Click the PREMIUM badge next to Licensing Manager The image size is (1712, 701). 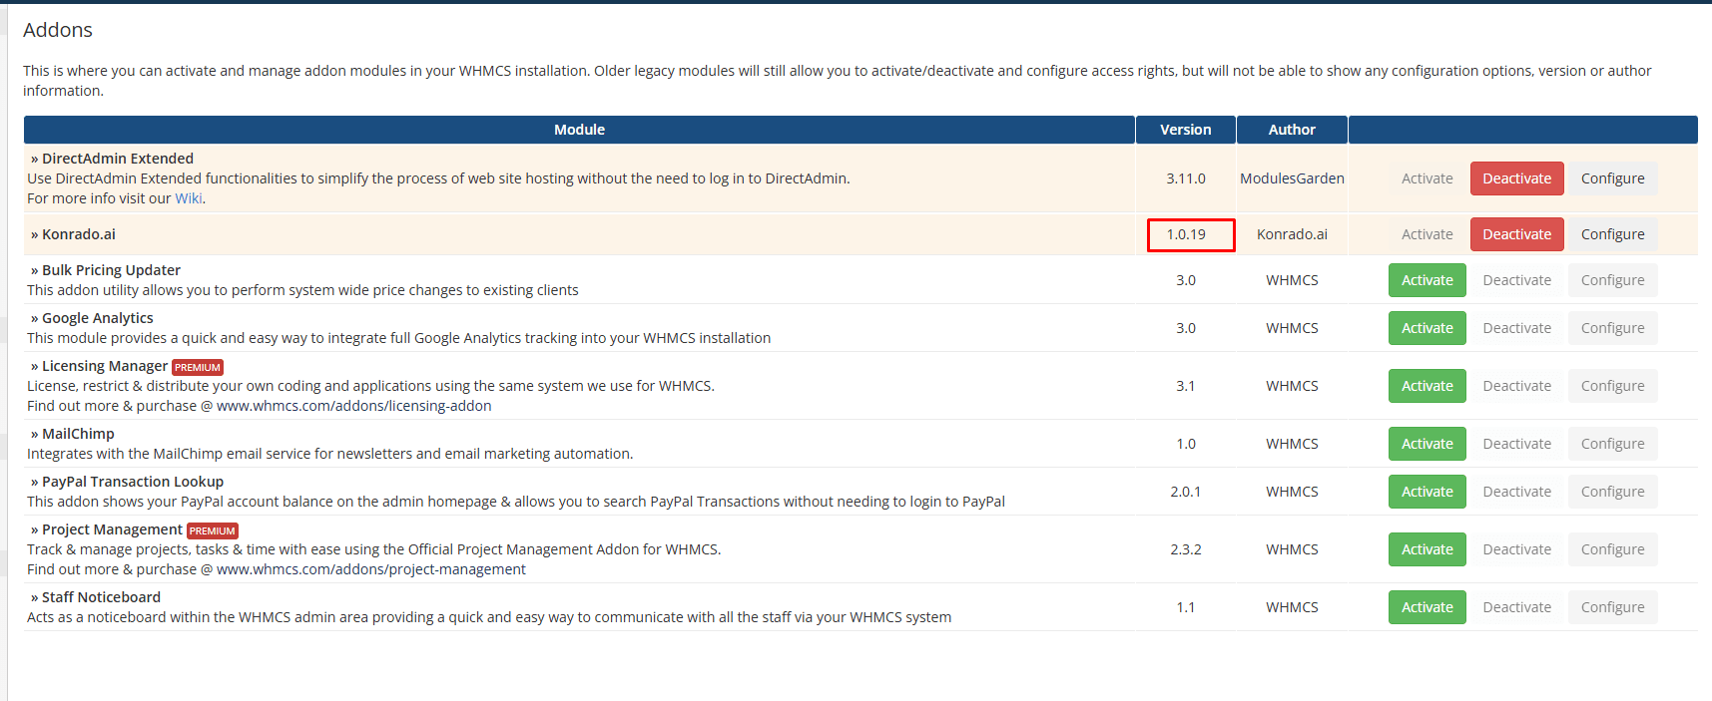[198, 367]
